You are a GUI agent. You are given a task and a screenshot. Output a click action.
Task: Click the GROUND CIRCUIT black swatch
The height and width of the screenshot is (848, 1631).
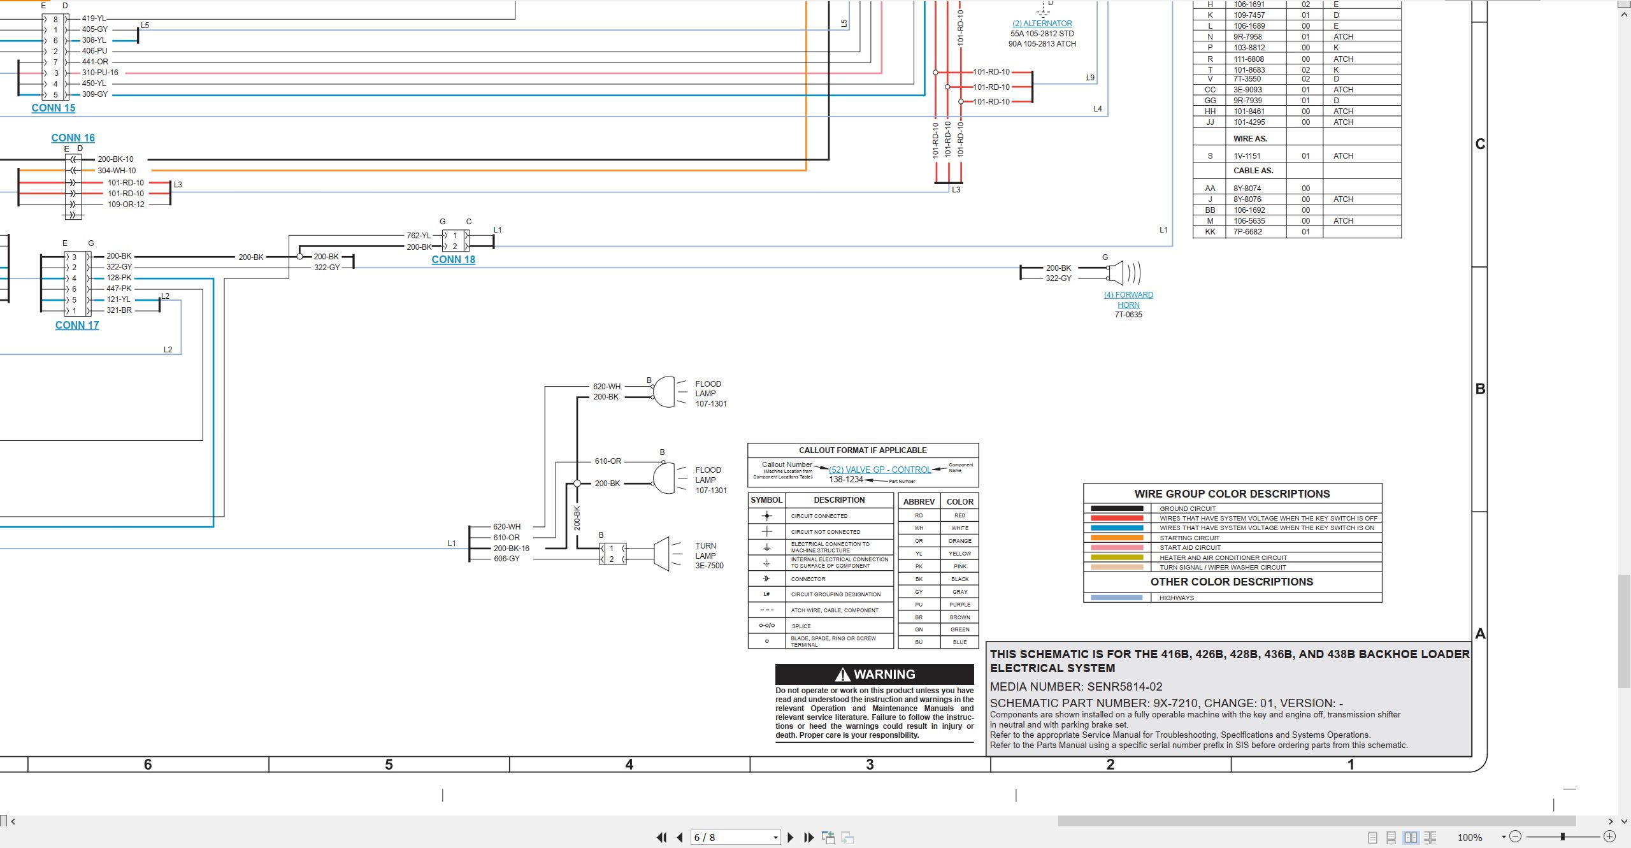(1117, 508)
